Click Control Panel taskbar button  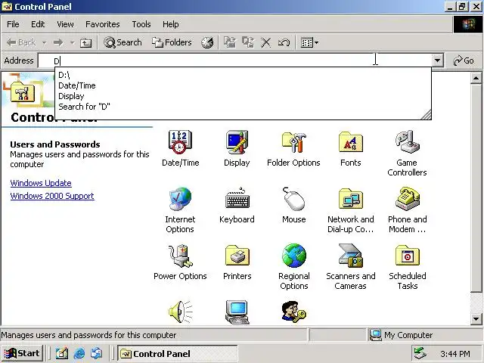pos(178,353)
